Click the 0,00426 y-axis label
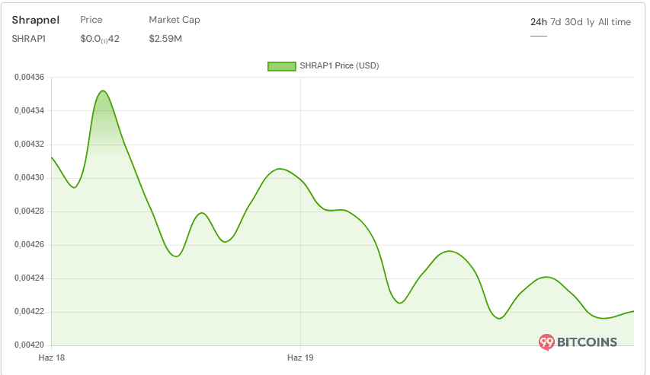Viewport: 650px width, 375px height. click(x=29, y=245)
